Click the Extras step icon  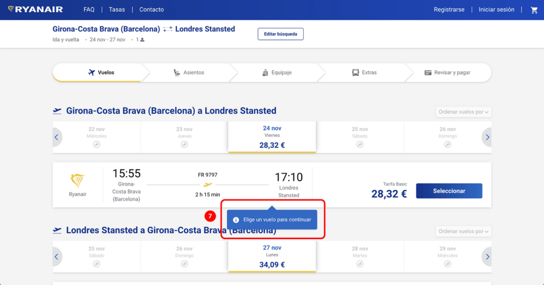pos(355,72)
